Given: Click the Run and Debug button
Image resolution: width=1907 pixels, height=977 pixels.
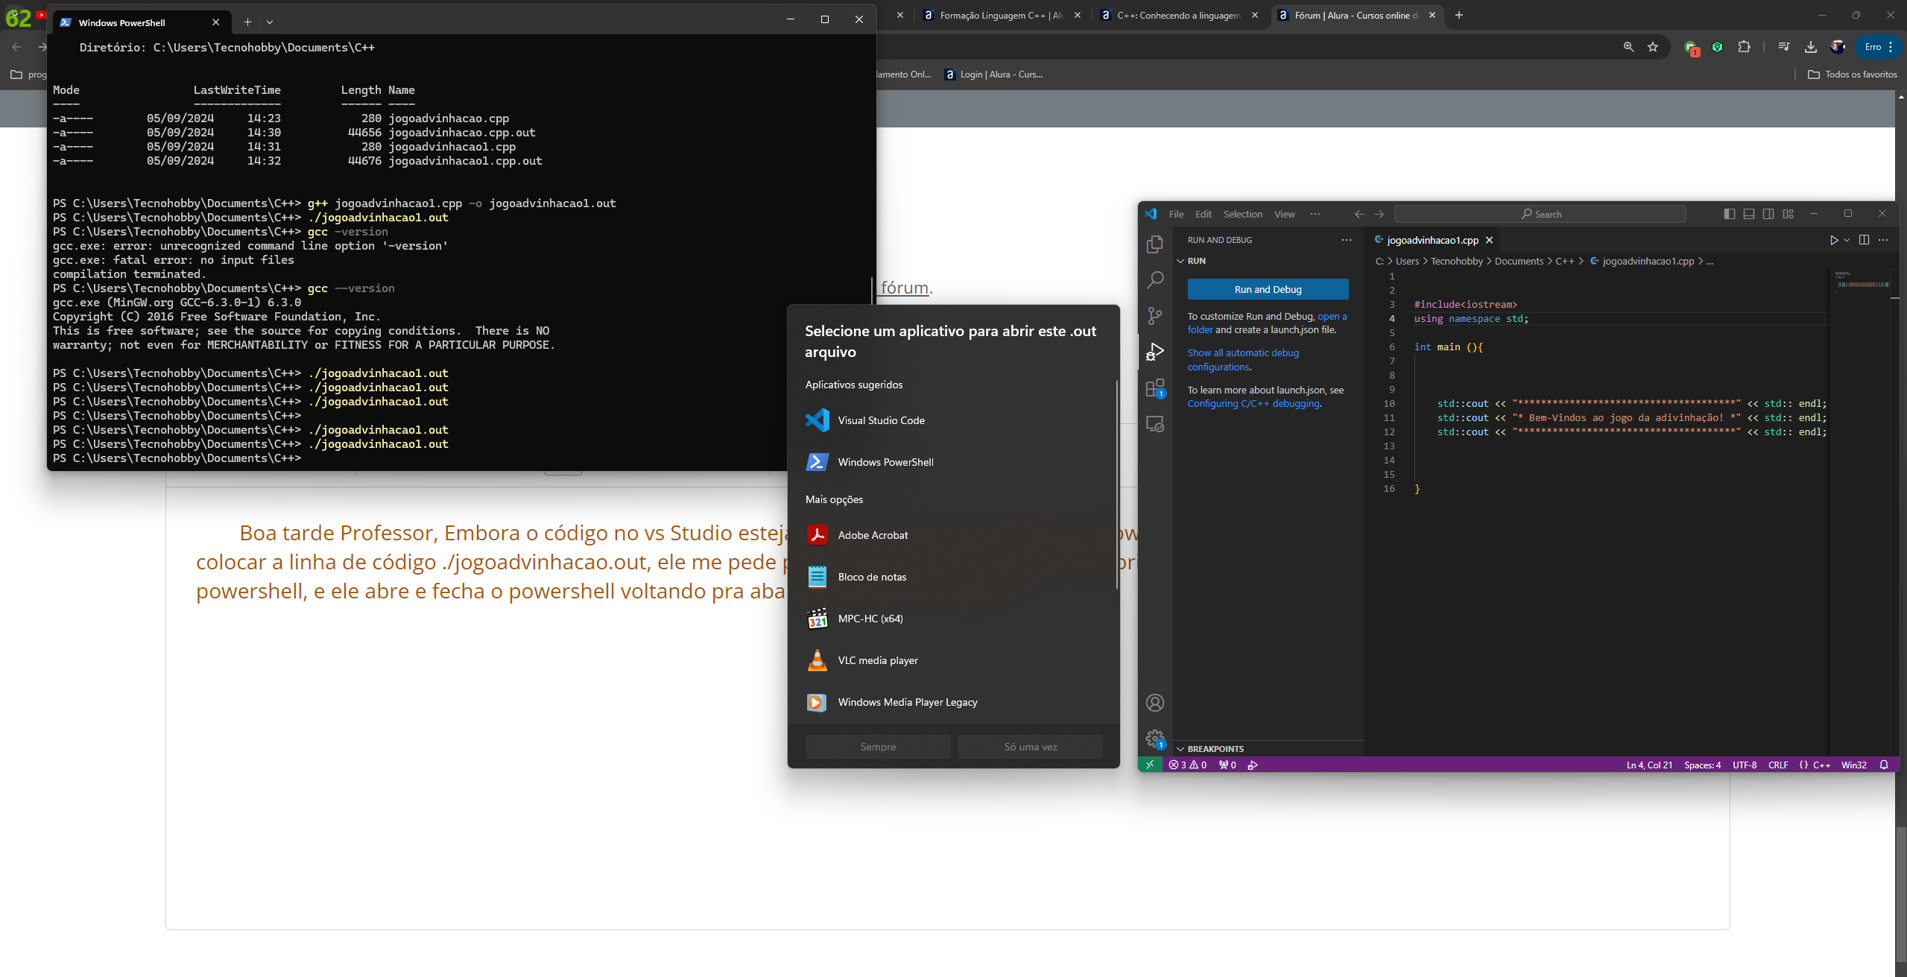Looking at the screenshot, I should tap(1268, 289).
